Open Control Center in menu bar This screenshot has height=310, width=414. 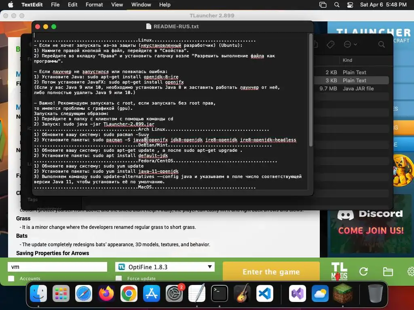pos(350,5)
